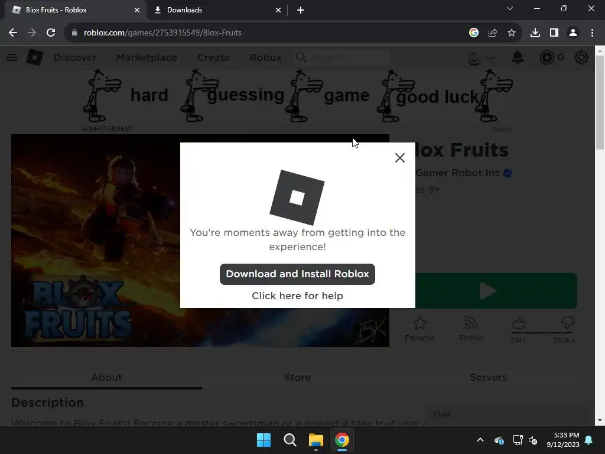
Task: Close the Downloads browser tab
Action: pyautogui.click(x=278, y=10)
